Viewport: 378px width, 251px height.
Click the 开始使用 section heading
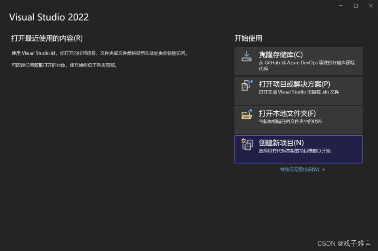tap(248, 38)
